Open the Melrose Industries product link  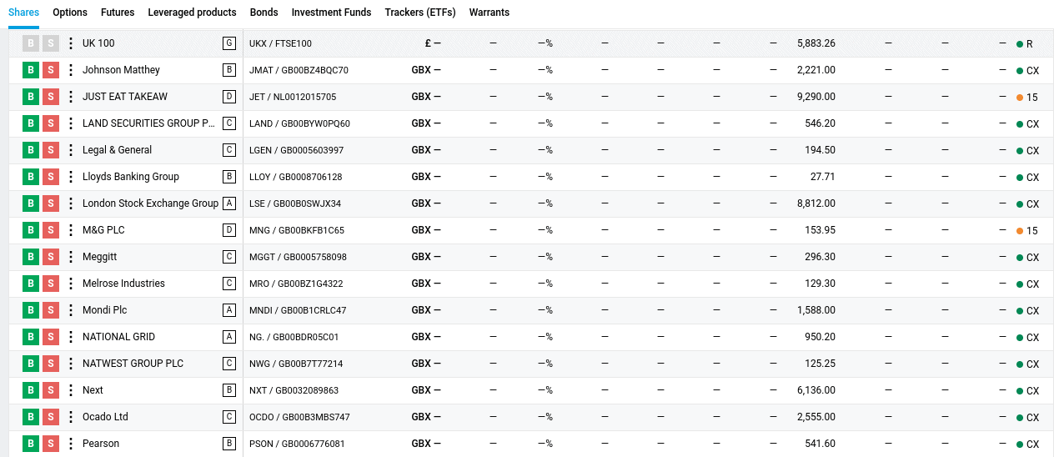(x=123, y=284)
